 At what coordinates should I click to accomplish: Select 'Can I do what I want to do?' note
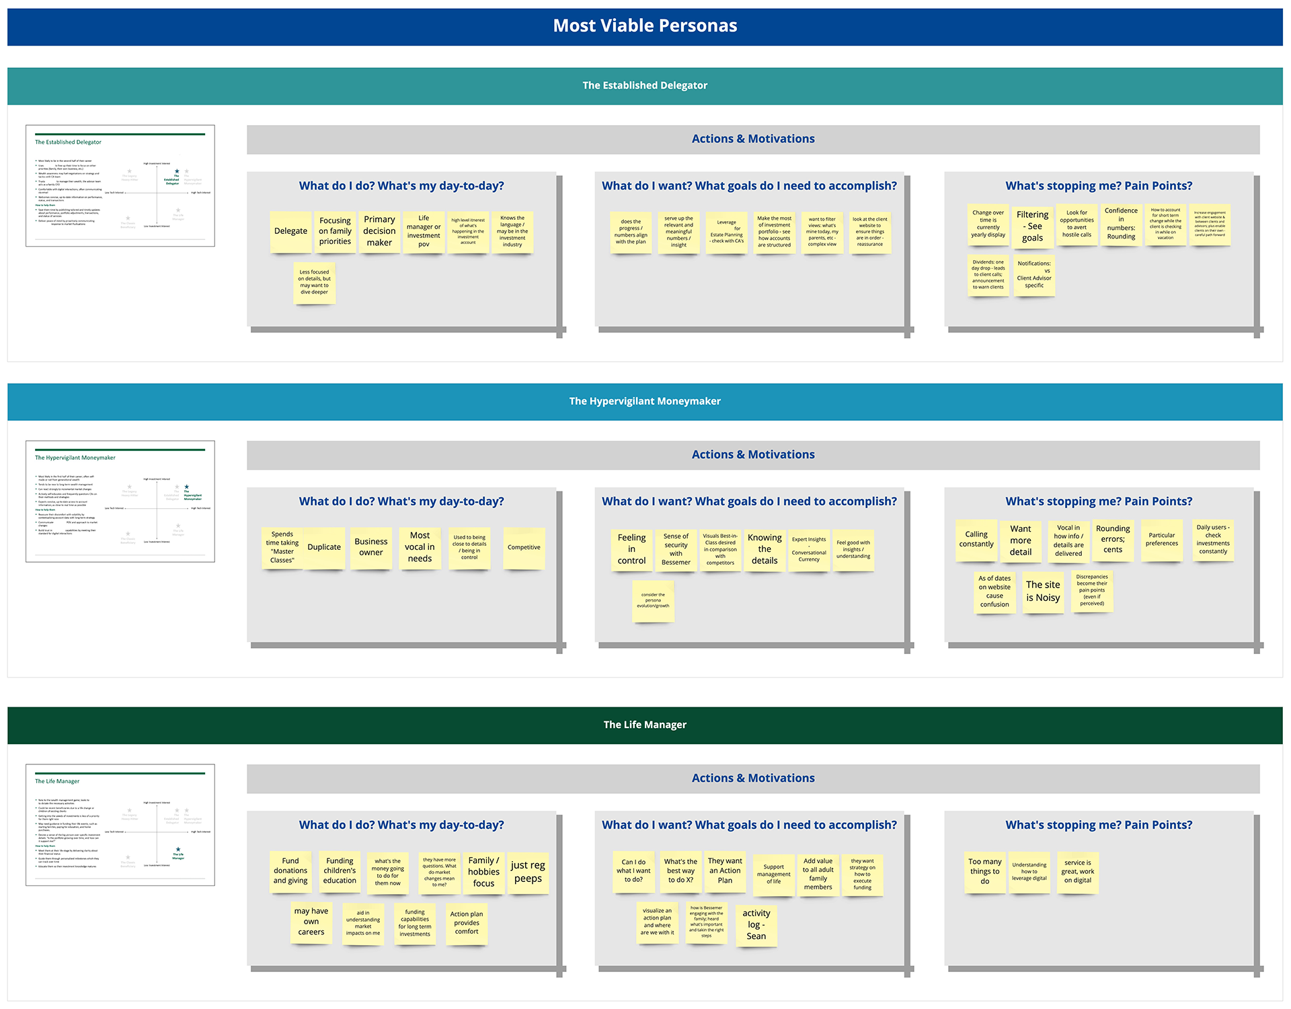[634, 872]
